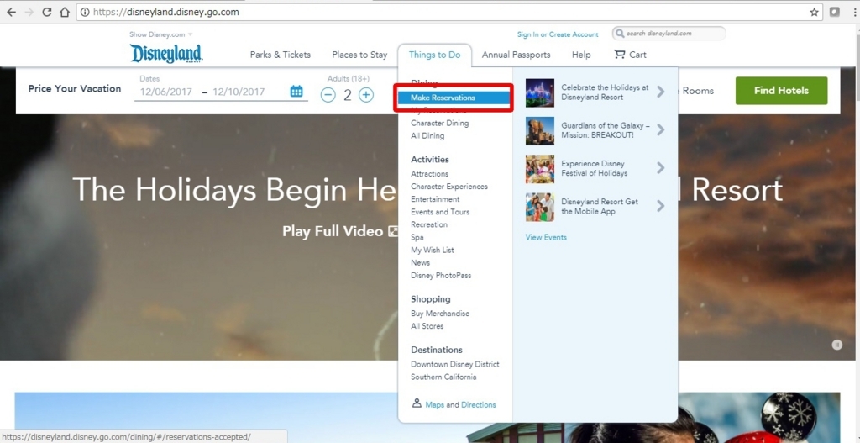The width and height of the screenshot is (860, 443).
Task: Open the browser extension icon beside the star
Action: coord(835,12)
